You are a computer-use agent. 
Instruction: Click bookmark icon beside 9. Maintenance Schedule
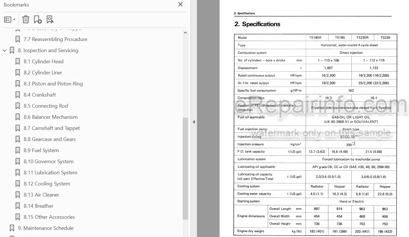point(12,228)
